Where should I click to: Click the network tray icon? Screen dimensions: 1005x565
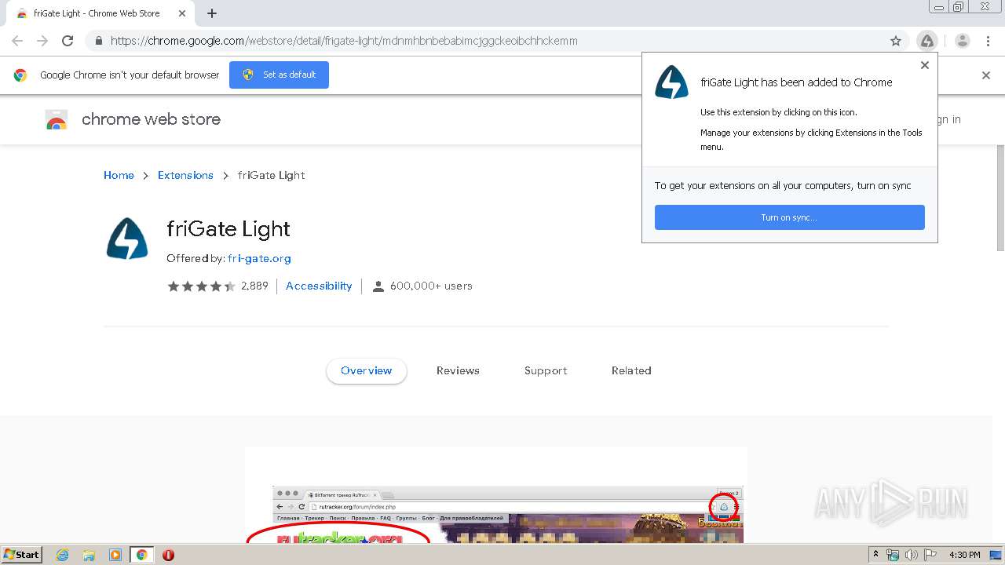point(893,555)
